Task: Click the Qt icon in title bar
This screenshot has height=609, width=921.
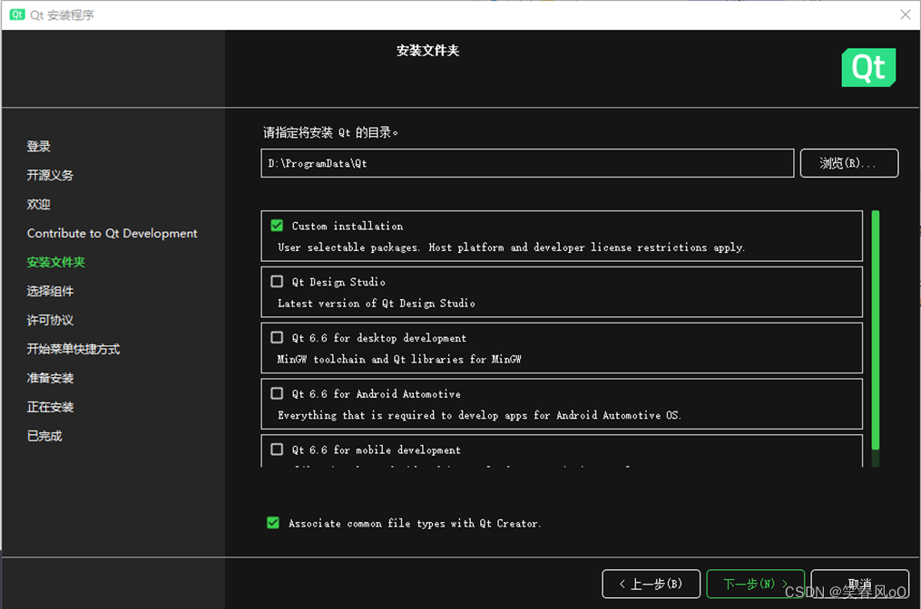Action: (x=17, y=14)
